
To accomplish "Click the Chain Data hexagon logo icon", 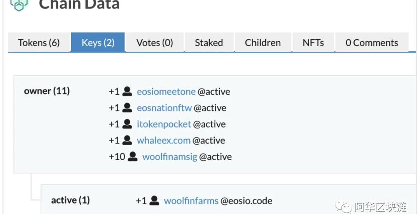I will (19, 5).
